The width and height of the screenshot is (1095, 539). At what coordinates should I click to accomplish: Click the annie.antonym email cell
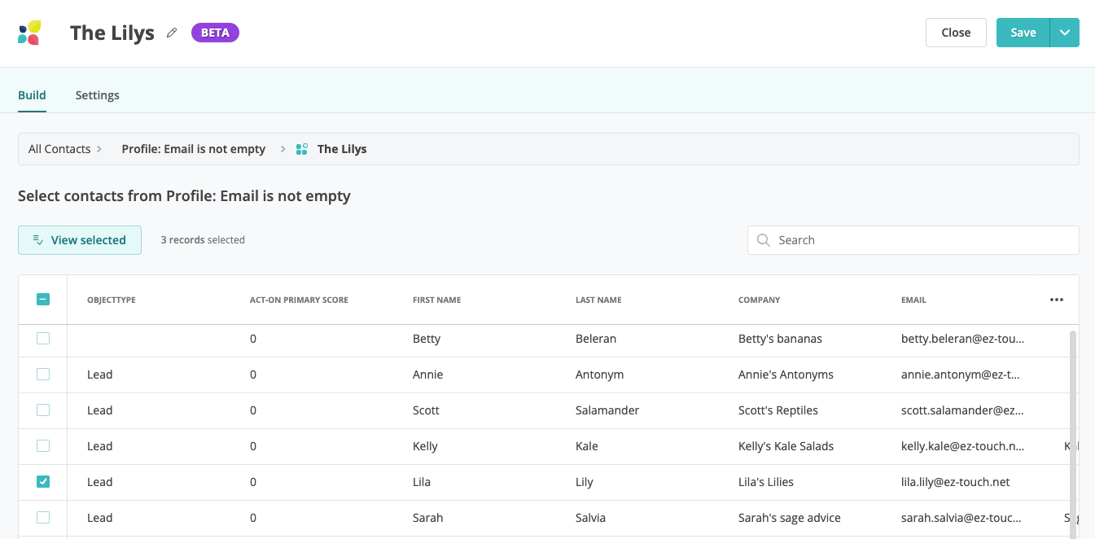pyautogui.click(x=961, y=375)
